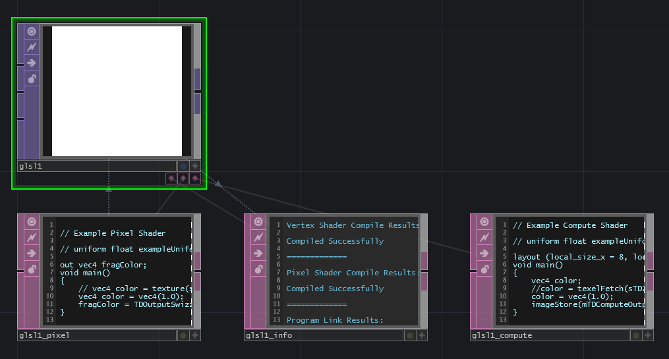Screen dimensions: 669x359
Task: Select the glsl1 node name label
Action: pyautogui.click(x=97, y=166)
